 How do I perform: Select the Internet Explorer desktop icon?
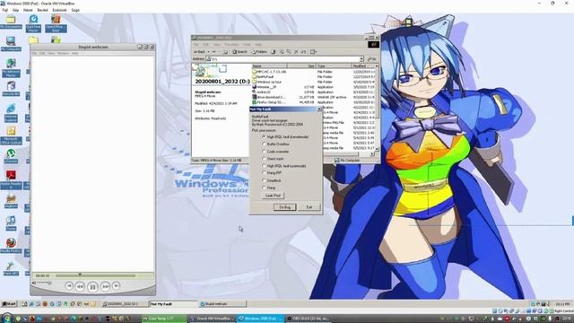tap(11, 113)
